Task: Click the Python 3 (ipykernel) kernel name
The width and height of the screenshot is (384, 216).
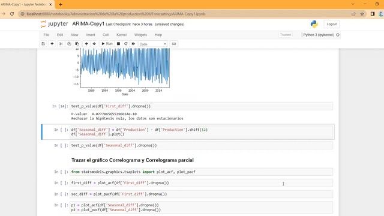Action: [319, 35]
